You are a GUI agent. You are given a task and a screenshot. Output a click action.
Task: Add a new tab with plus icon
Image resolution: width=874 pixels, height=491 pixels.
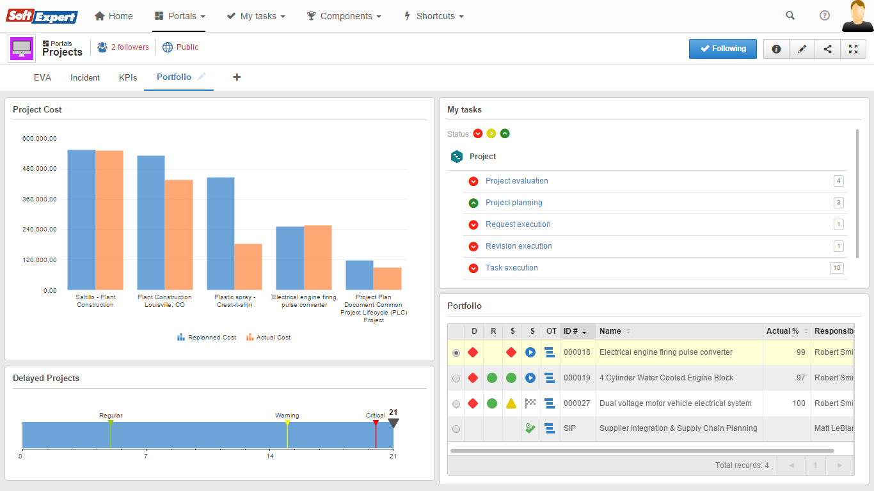[237, 77]
